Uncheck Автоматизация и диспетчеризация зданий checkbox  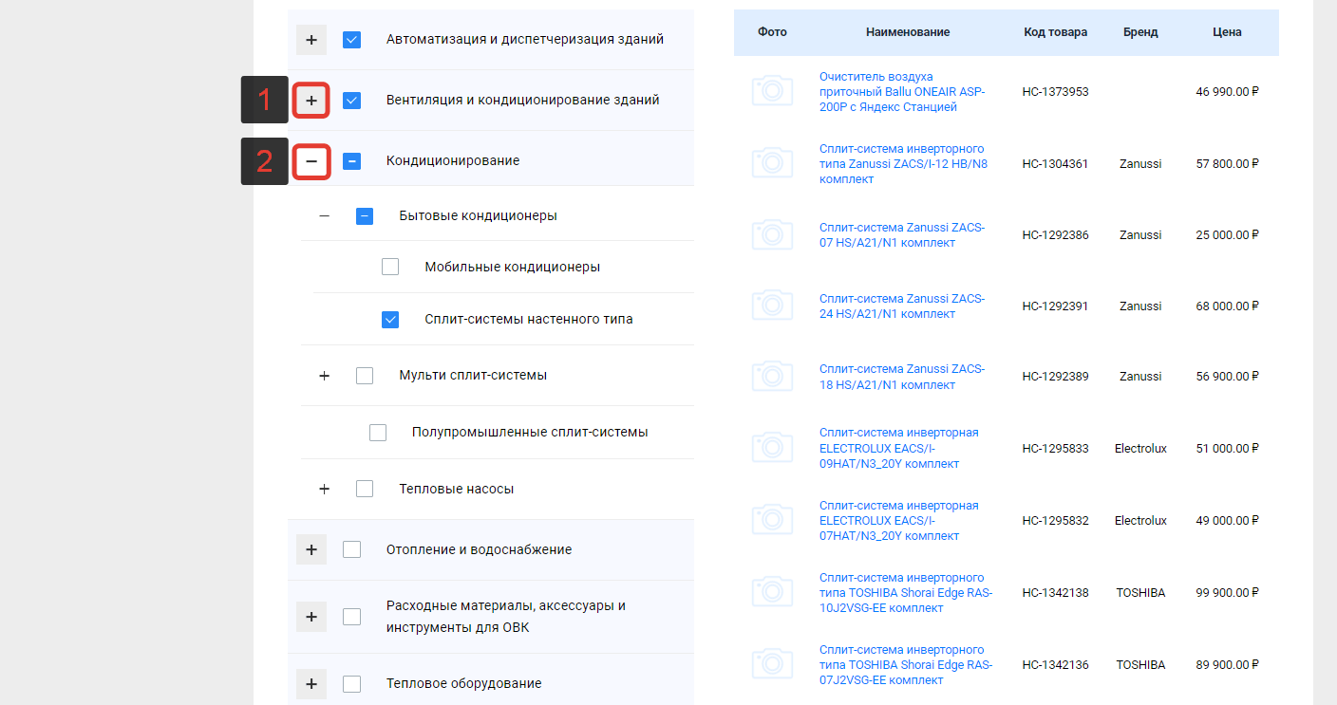[351, 40]
